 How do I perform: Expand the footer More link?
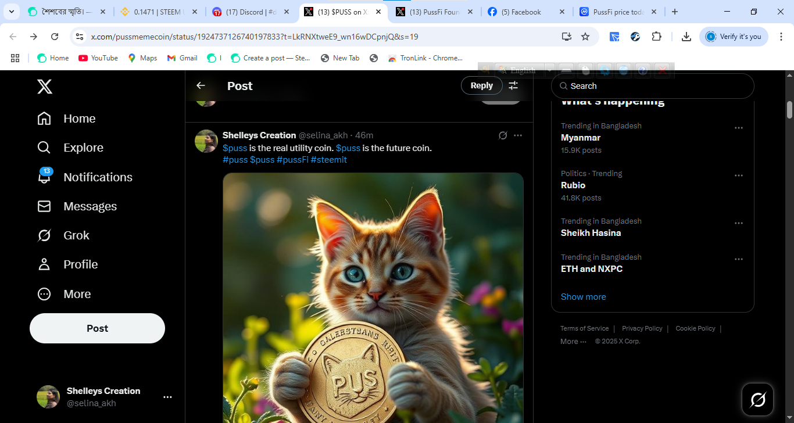573,342
